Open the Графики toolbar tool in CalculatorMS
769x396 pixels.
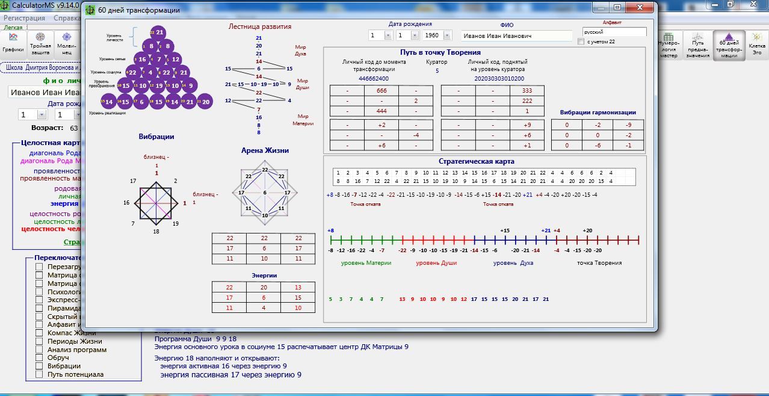(x=13, y=45)
